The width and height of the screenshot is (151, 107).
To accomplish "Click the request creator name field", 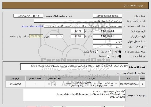I will pyautogui.click(x=83, y=26).
